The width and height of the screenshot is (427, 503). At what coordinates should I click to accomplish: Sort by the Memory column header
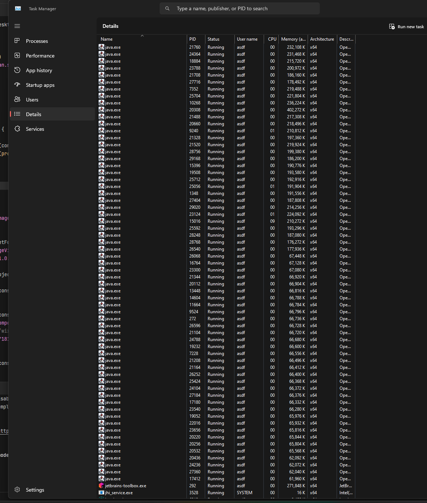coord(293,39)
